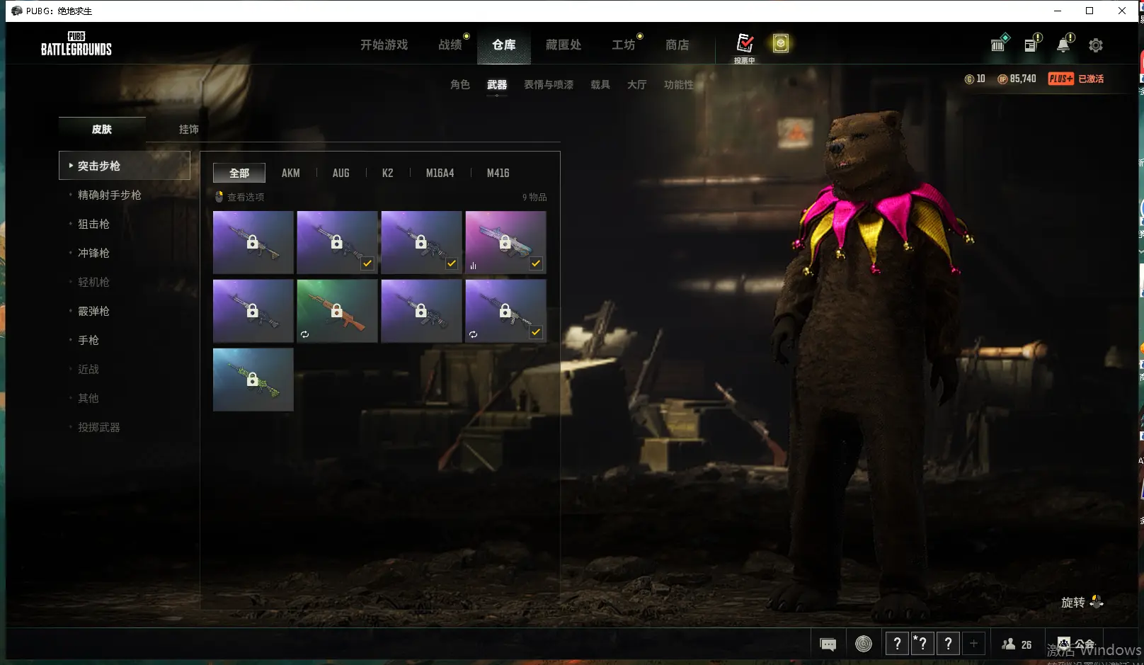Viewport: 1144px width, 665px height.
Task: Switch to 角色 sub-tab
Action: pyautogui.click(x=460, y=84)
